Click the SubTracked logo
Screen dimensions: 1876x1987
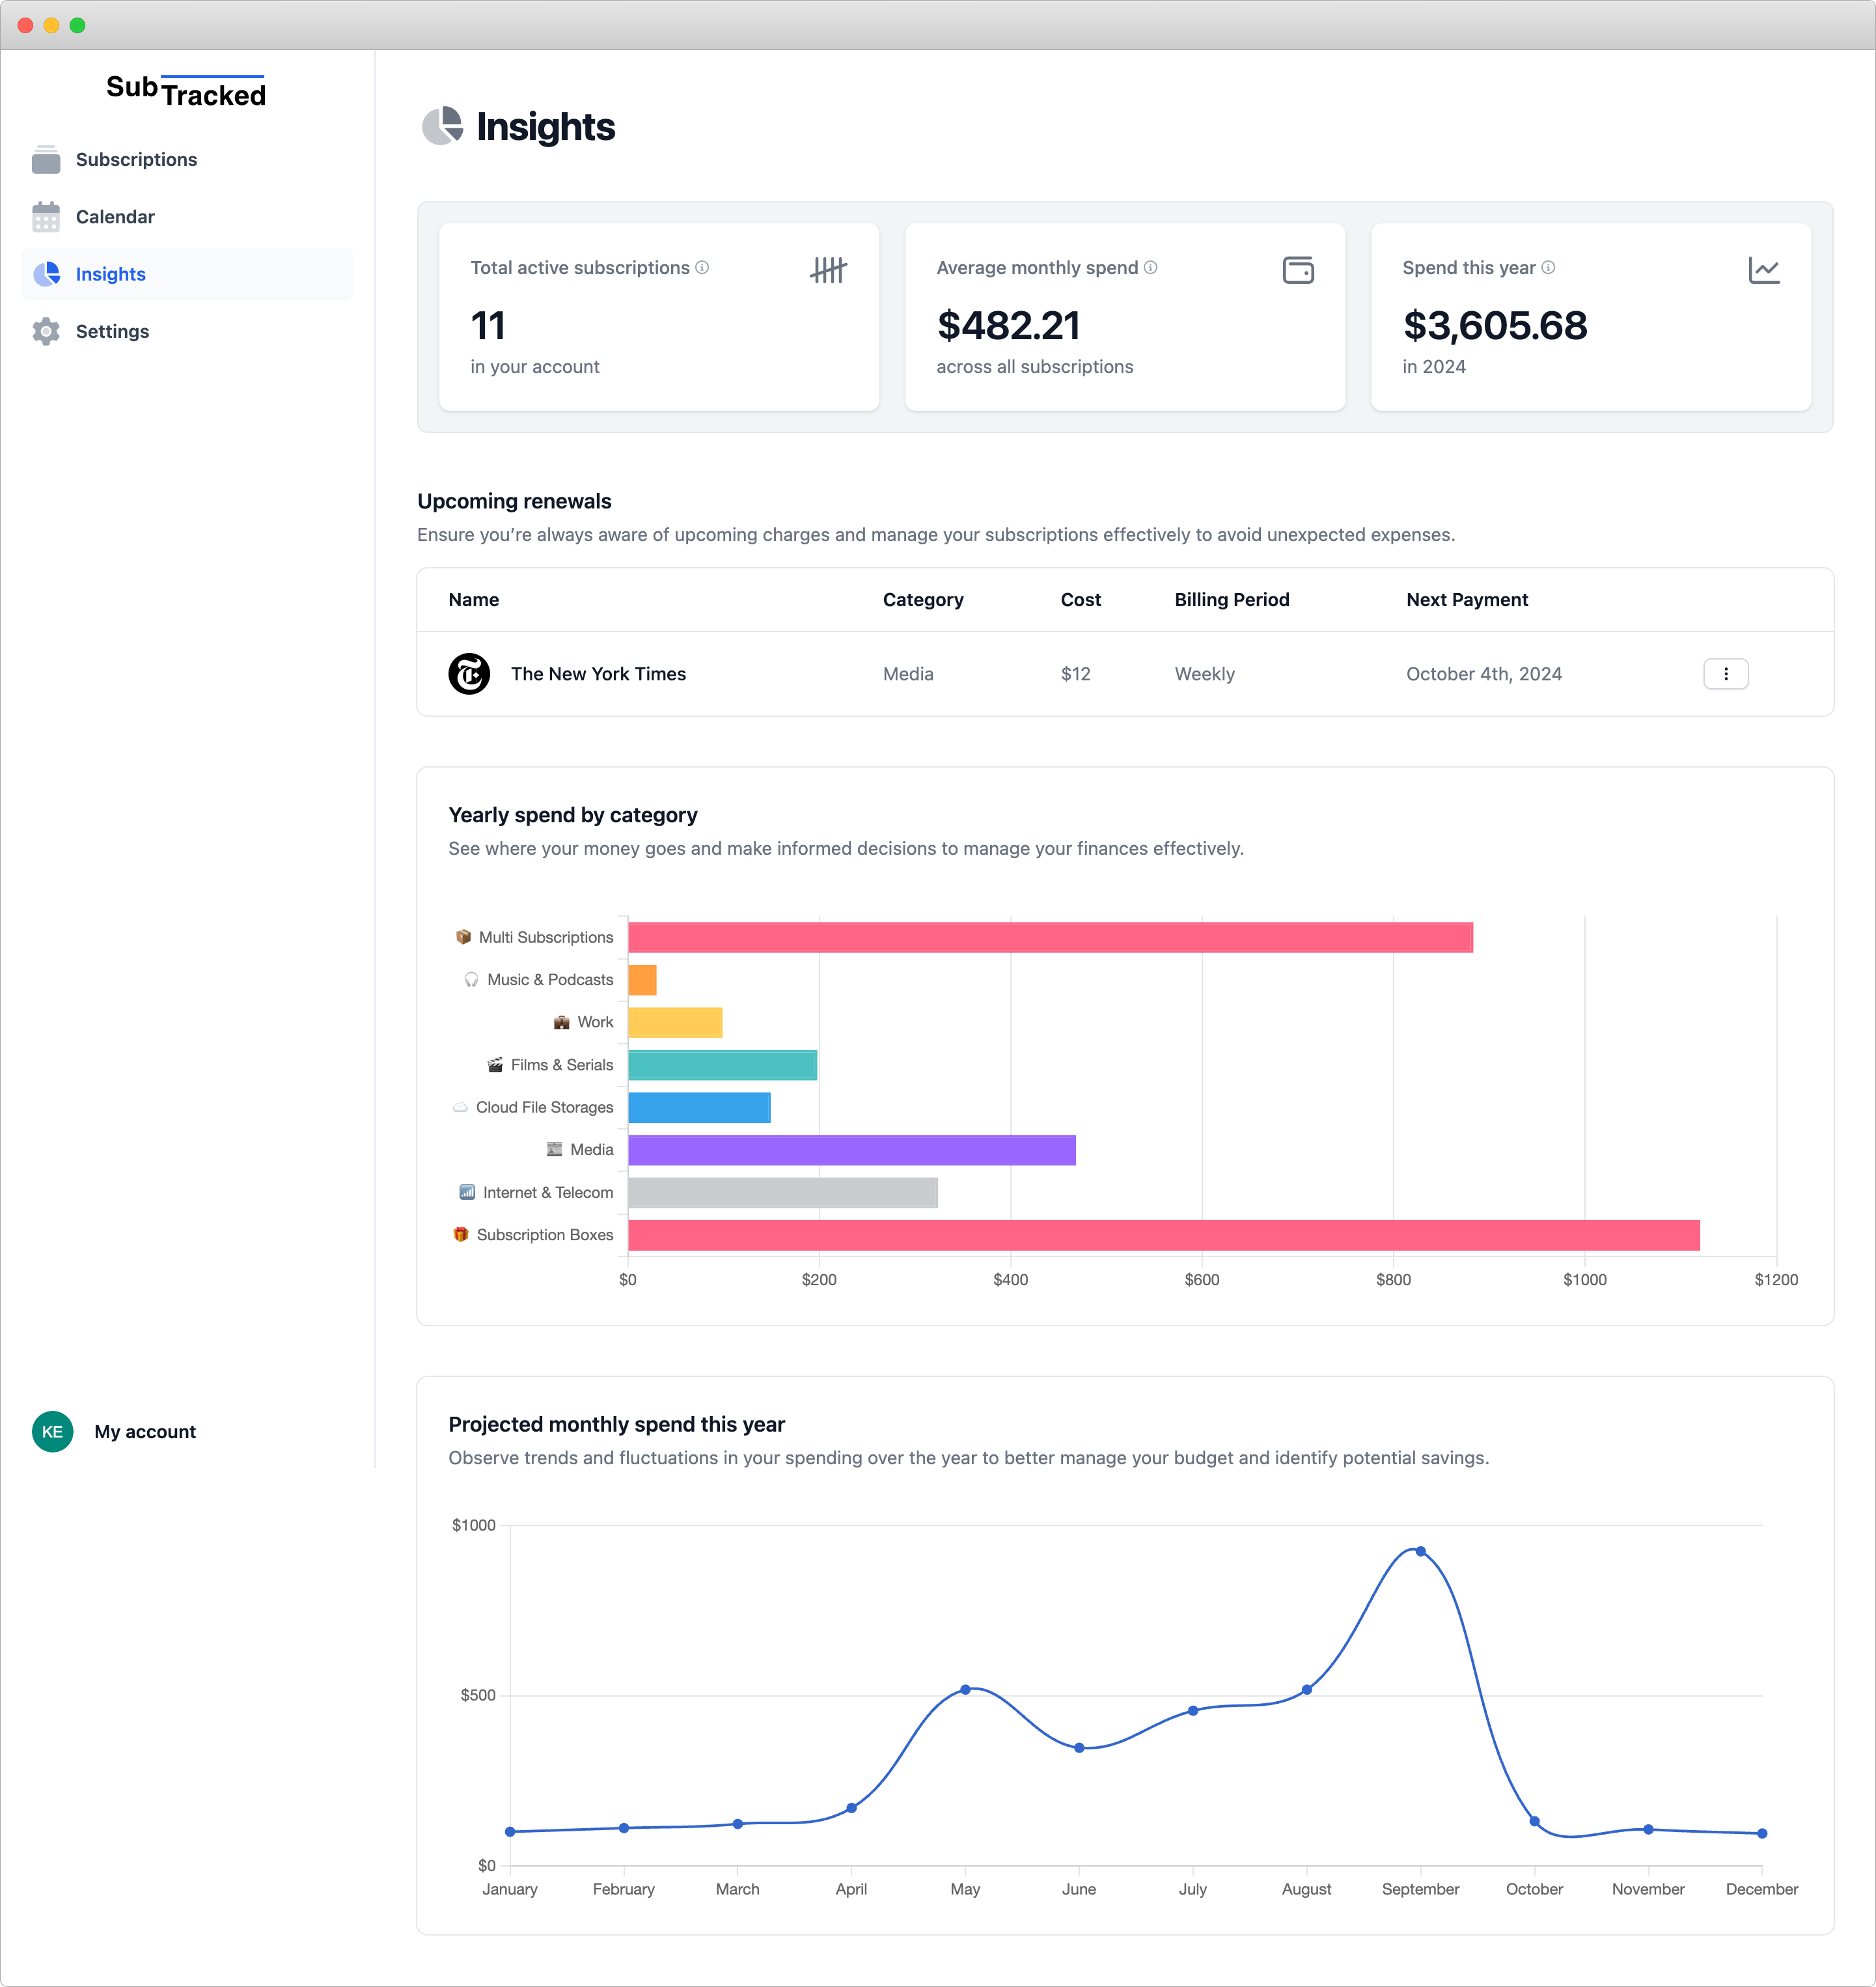pos(186,90)
